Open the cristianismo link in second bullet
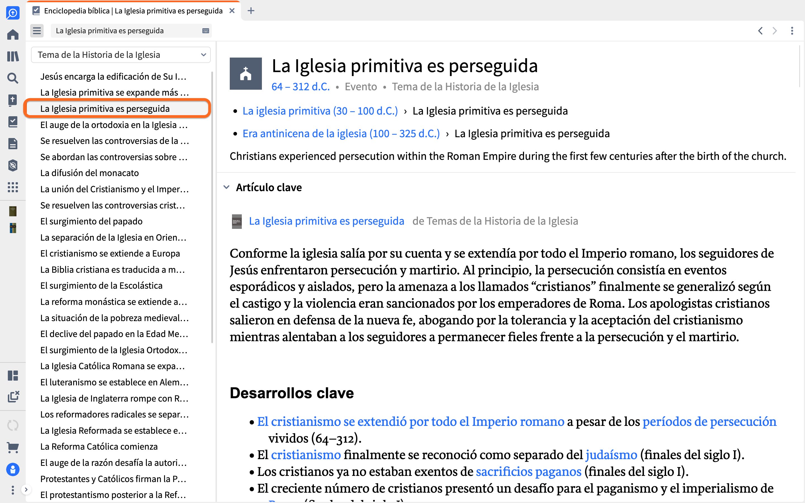The height and width of the screenshot is (503, 805). 306,455
